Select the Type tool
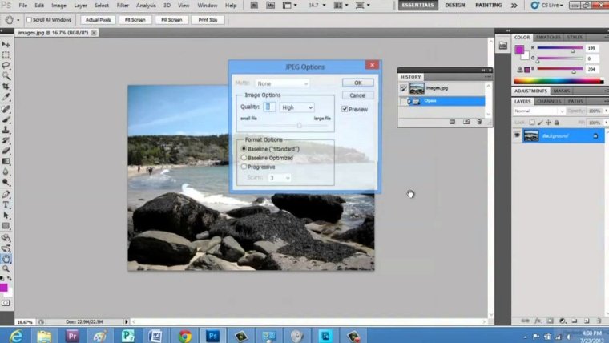This screenshot has height=343, width=609. click(6, 204)
